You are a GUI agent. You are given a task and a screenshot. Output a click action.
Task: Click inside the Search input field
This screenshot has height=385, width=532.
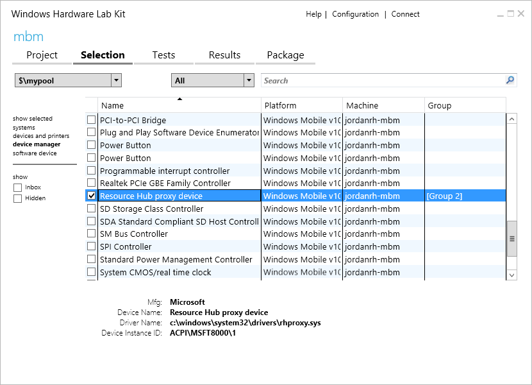click(x=381, y=80)
